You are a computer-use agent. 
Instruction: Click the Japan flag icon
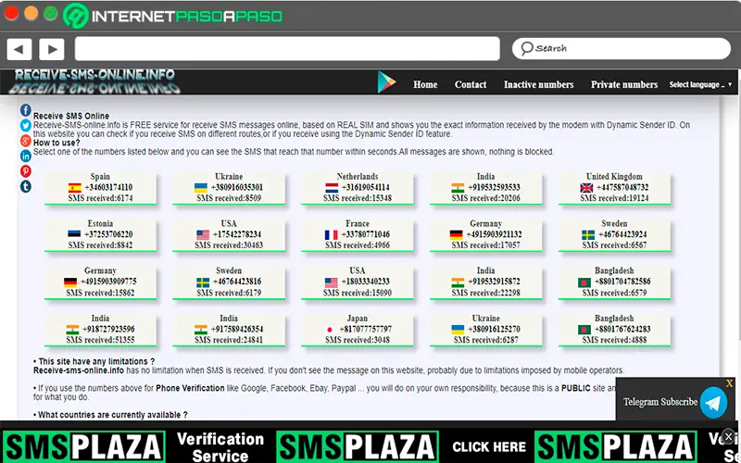pyautogui.click(x=330, y=330)
